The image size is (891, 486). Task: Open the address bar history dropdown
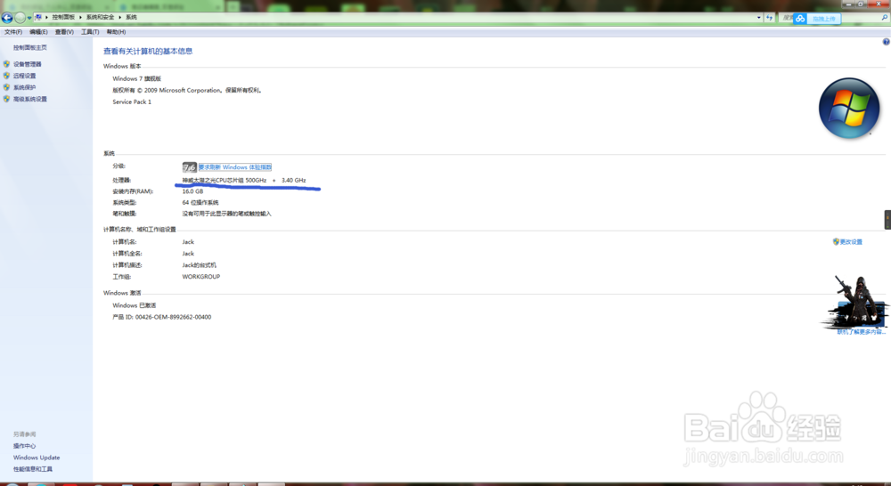click(x=758, y=18)
